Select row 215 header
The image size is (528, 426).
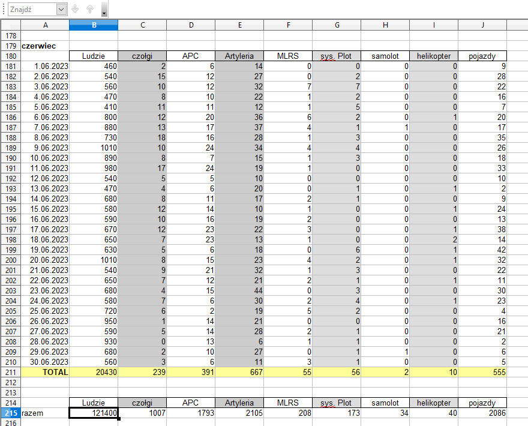click(11, 413)
